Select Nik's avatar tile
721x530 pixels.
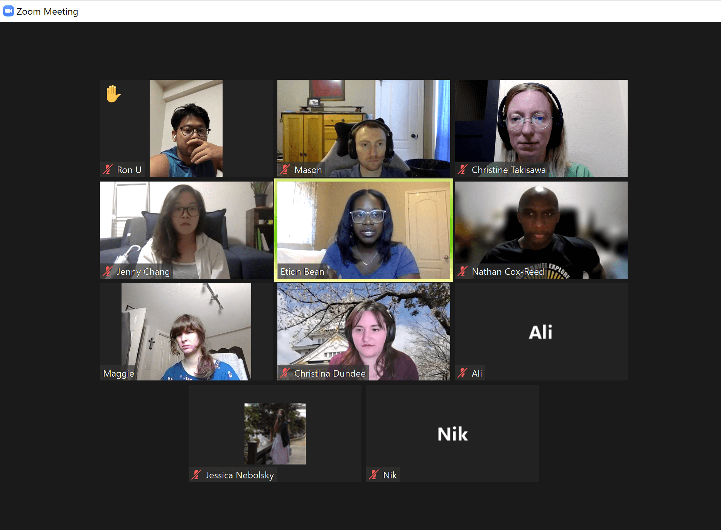tap(453, 434)
